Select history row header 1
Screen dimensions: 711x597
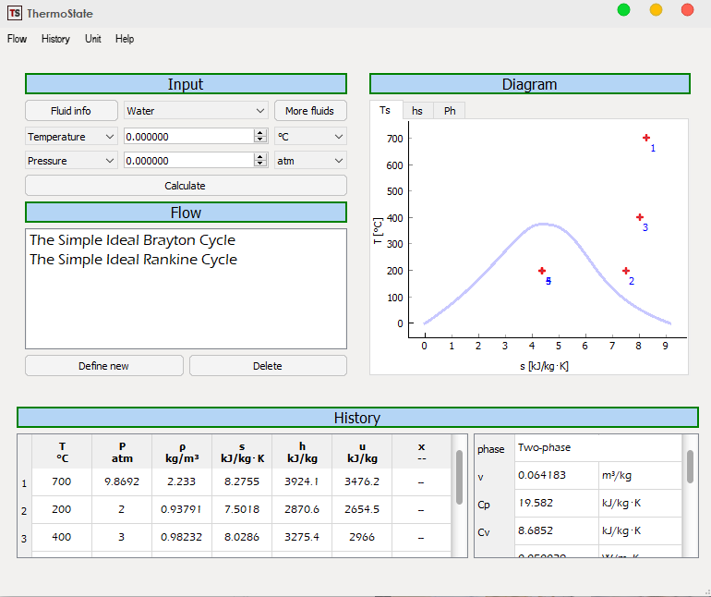click(25, 483)
